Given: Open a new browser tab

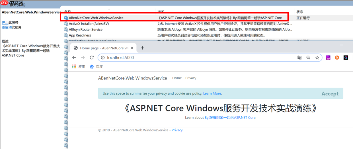Looking at the screenshot, I should [142, 48].
